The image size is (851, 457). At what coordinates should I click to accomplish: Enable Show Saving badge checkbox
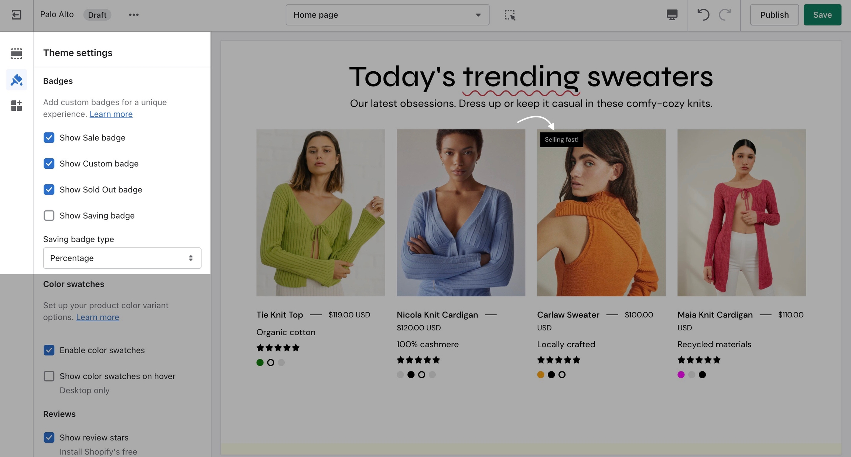49,216
